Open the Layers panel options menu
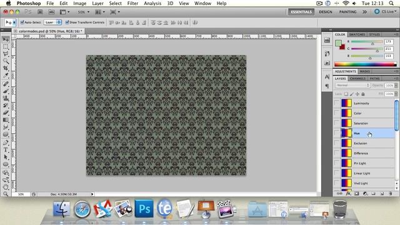Viewport: 400px width, 225px height. pyautogui.click(x=396, y=78)
